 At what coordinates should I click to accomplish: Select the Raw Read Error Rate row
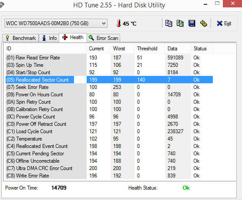pos(109,58)
